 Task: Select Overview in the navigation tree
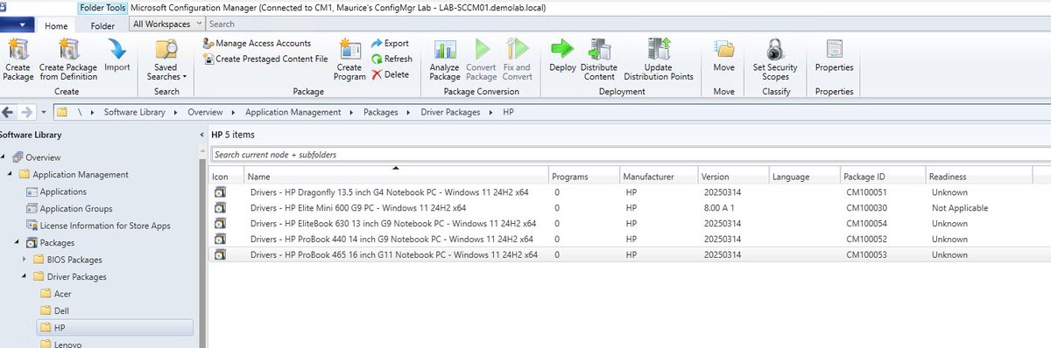[43, 157]
